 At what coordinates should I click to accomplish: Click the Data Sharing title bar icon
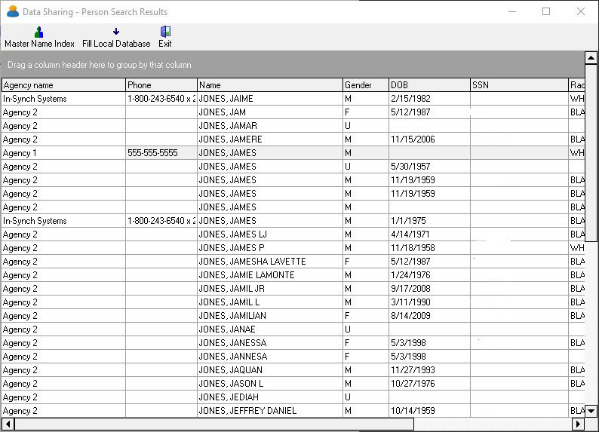[x=12, y=12]
